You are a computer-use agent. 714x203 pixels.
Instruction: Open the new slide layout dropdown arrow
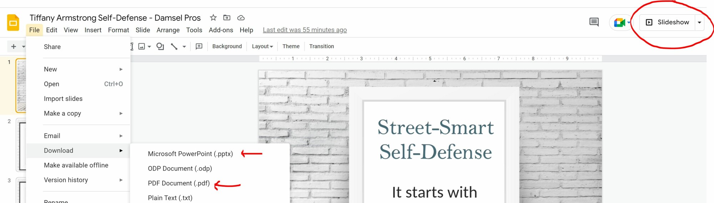[24, 46]
